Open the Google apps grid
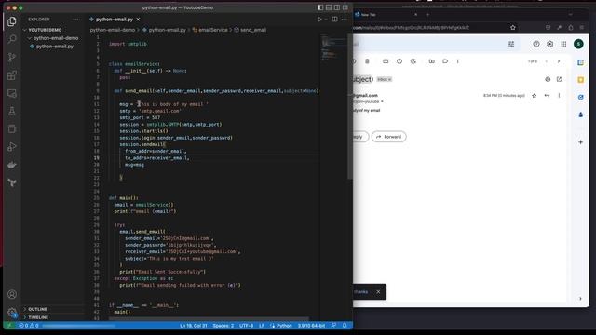 point(563,44)
